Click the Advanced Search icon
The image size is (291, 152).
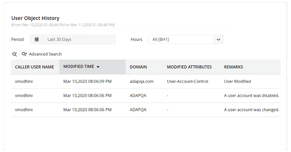pyautogui.click(x=24, y=54)
